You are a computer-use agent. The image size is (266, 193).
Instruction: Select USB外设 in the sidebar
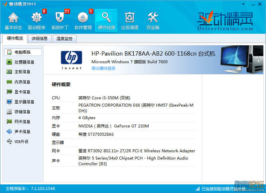[23, 141]
